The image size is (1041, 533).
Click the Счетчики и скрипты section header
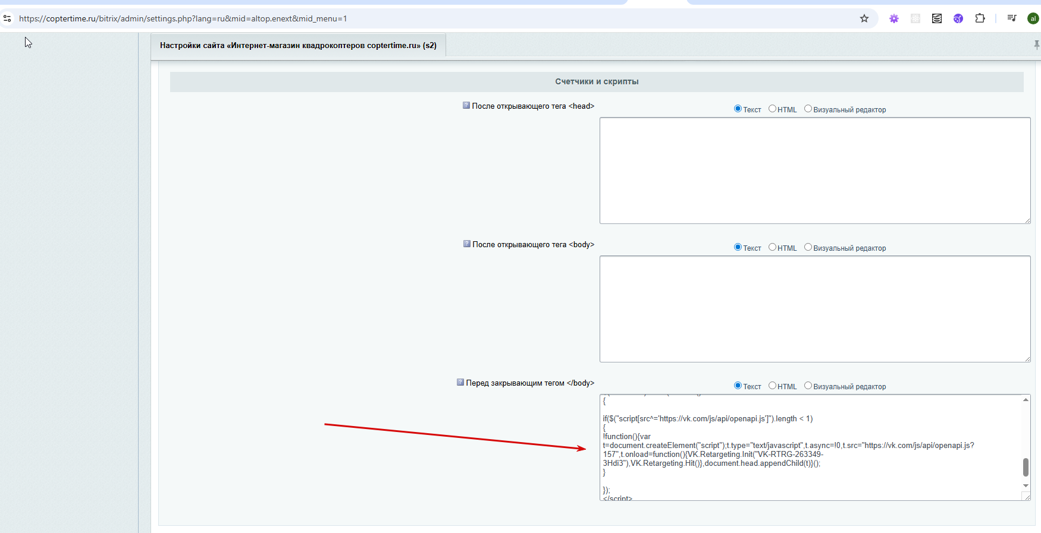click(x=597, y=81)
